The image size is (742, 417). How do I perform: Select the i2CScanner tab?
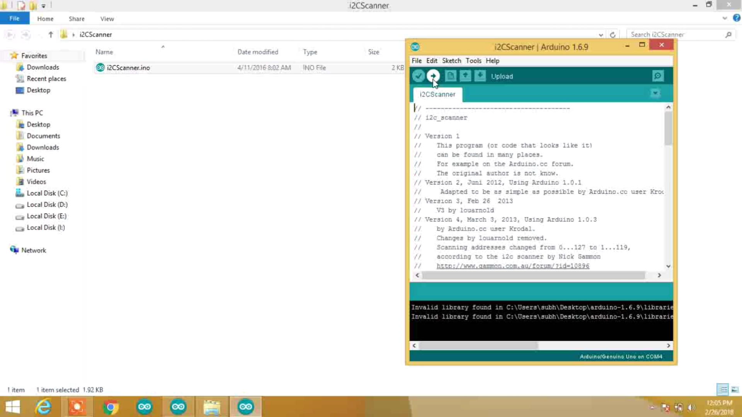pos(437,94)
